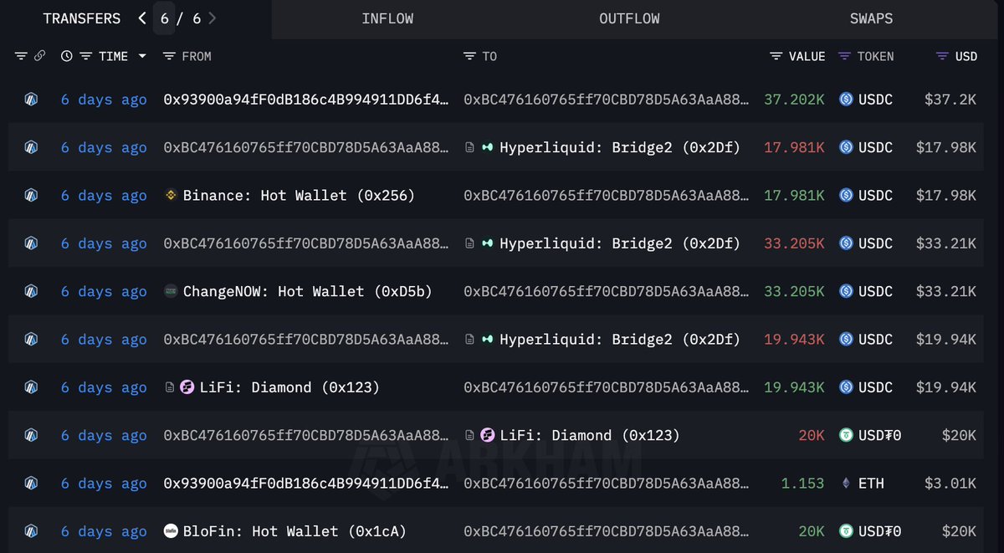The height and width of the screenshot is (553, 1004).
Task: Open 0x93900a94 sender address in ETH row
Action: (306, 484)
